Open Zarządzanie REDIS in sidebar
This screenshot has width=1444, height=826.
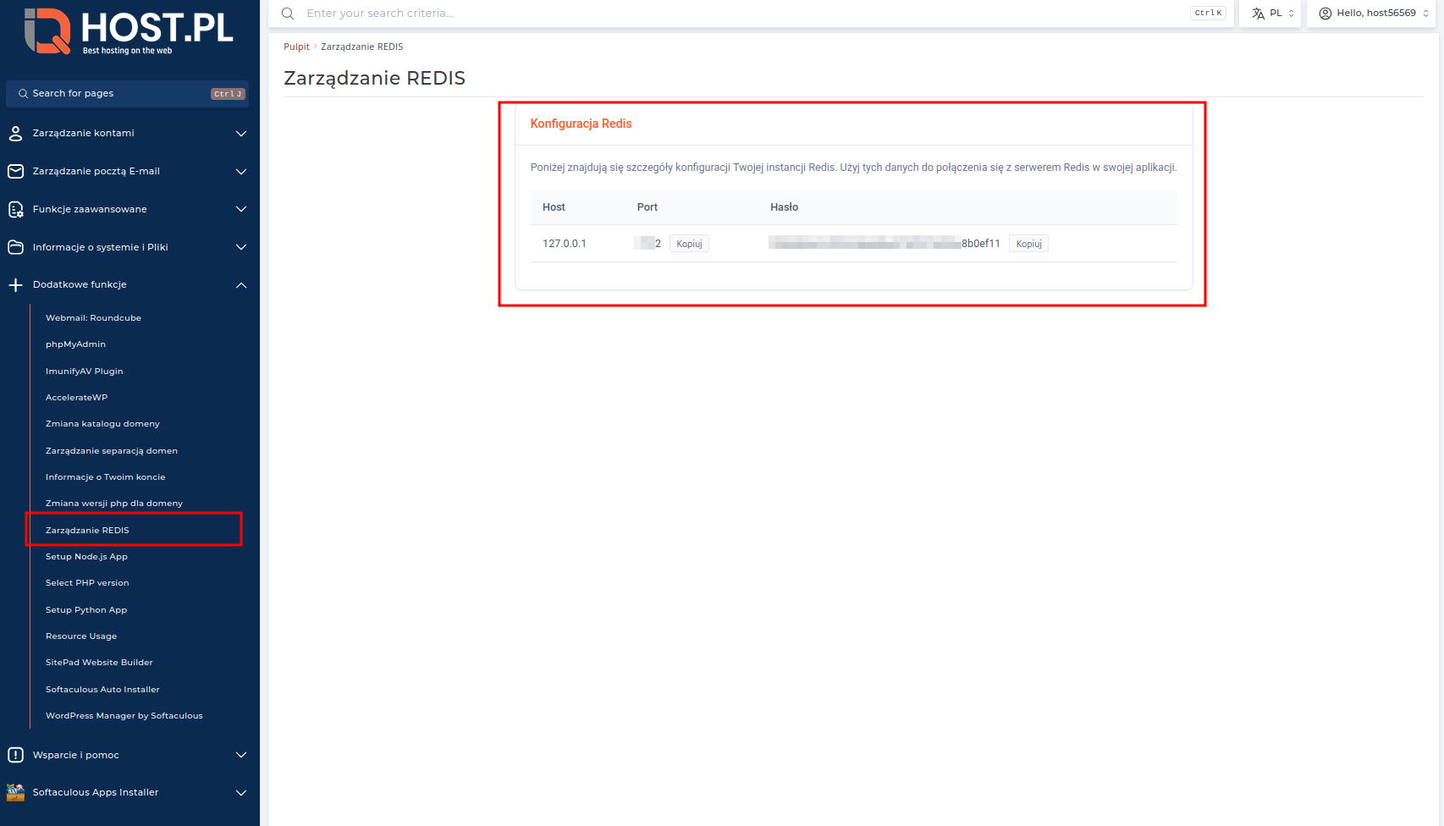(x=87, y=531)
